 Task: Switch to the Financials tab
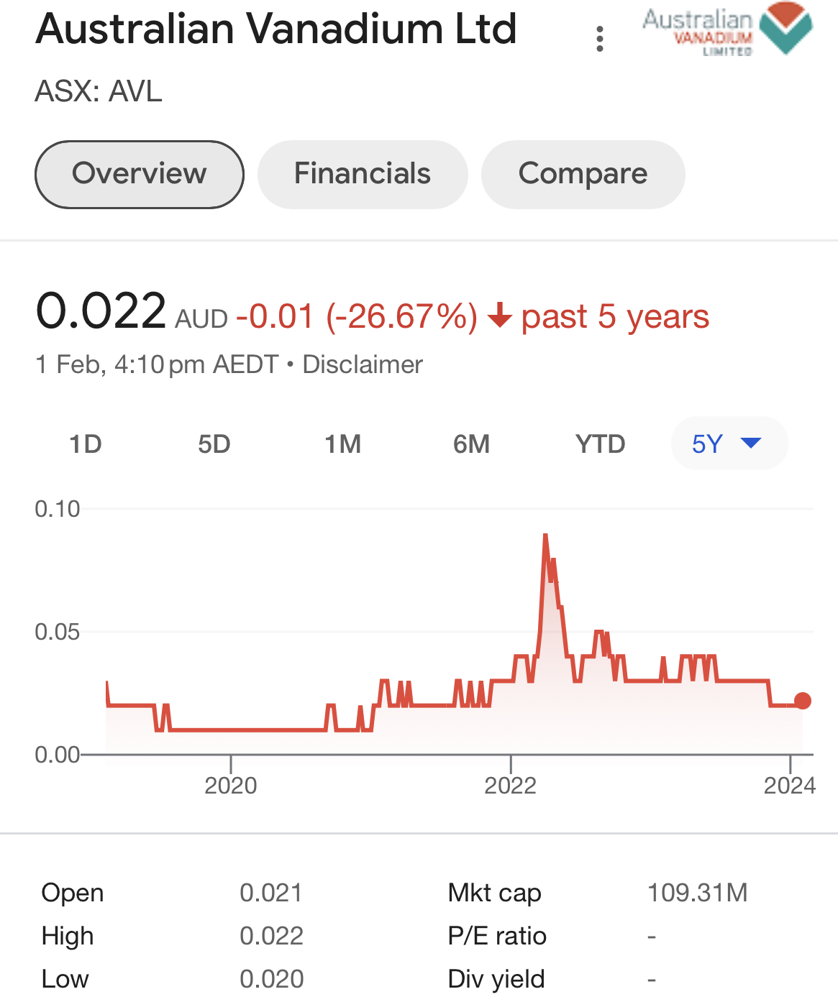[363, 175]
